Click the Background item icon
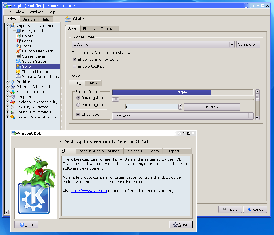This screenshot has height=235, width=274. (18, 31)
